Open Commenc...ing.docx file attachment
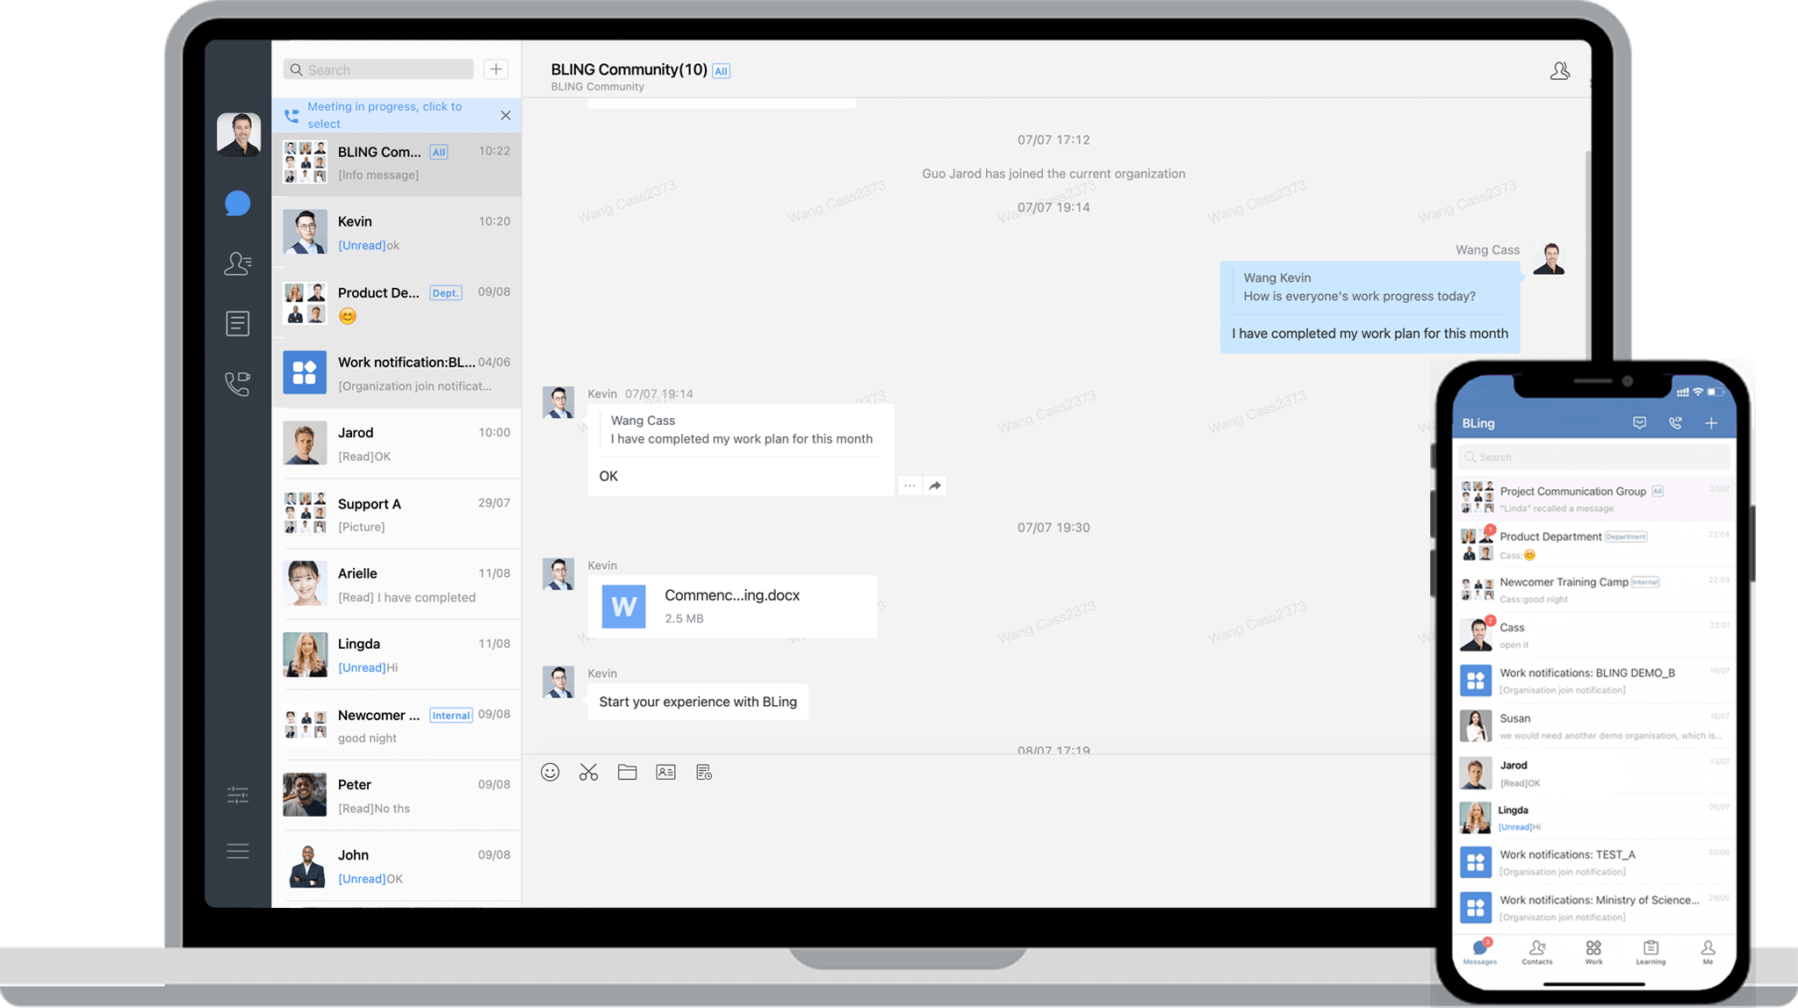Viewport: 1798px width, 1008px height. pos(731,606)
